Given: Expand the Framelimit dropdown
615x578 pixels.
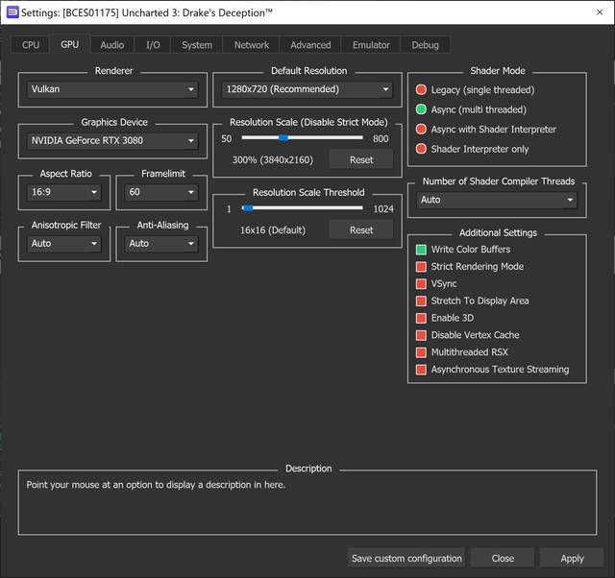Looking at the screenshot, I should point(161,192).
